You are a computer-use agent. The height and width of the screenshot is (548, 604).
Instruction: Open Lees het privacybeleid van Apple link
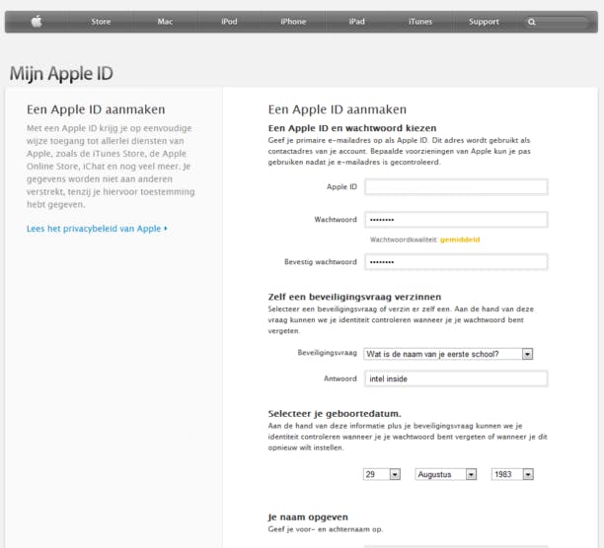tap(97, 229)
